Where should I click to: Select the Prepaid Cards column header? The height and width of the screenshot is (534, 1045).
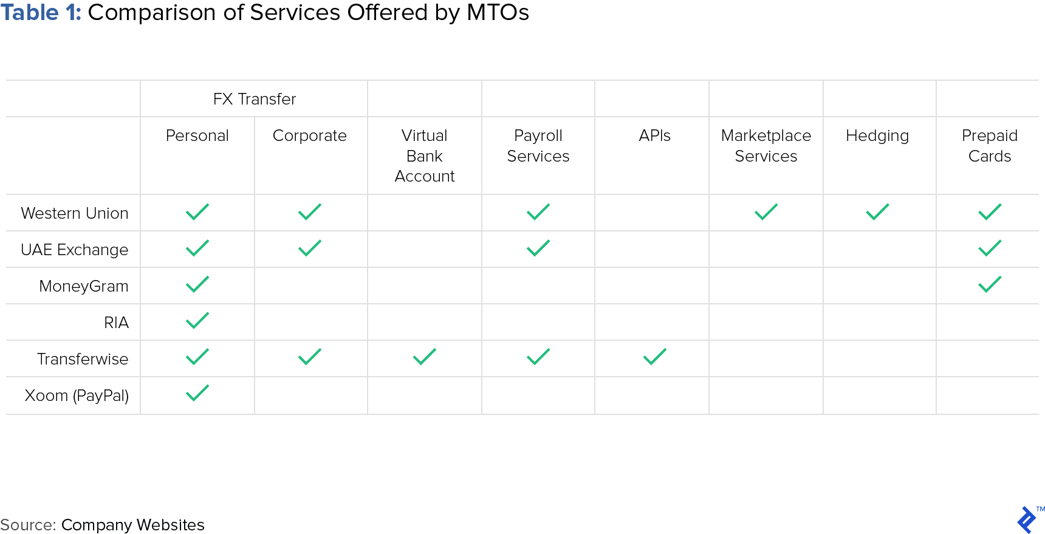click(990, 146)
